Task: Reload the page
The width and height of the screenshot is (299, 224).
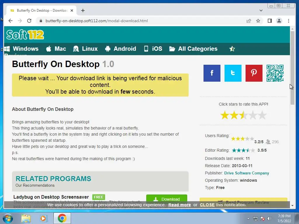Action: [29, 21]
